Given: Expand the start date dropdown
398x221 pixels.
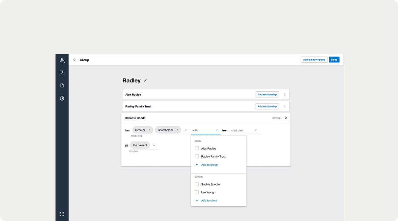Looking at the screenshot, I should coord(256,130).
